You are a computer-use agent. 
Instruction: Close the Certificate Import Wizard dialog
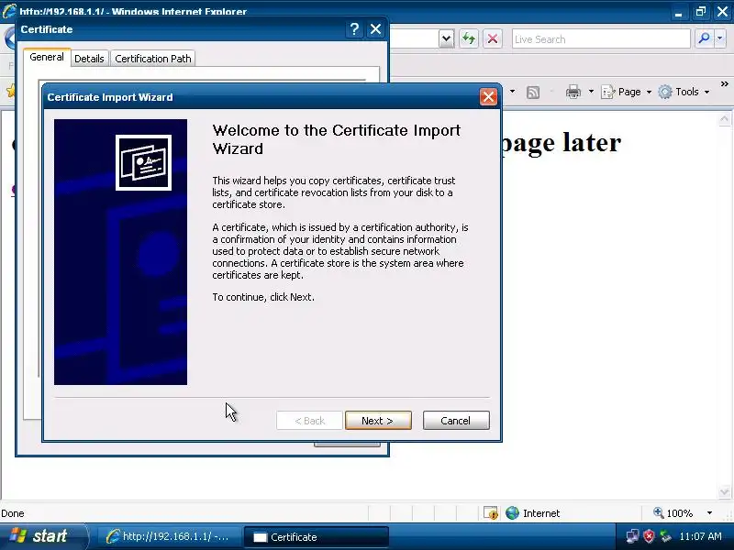click(488, 97)
